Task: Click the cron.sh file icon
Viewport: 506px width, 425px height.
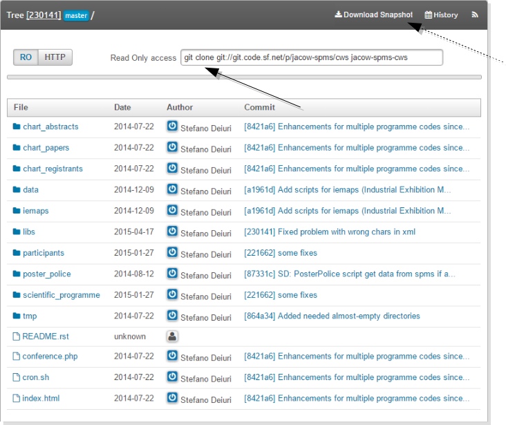Action: 16,377
